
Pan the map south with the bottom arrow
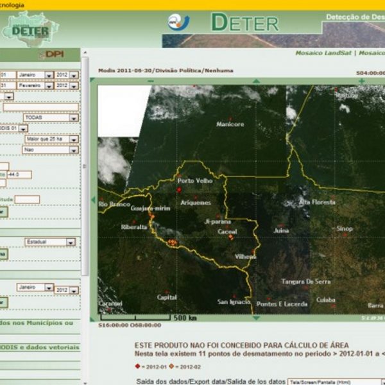coord(257,317)
